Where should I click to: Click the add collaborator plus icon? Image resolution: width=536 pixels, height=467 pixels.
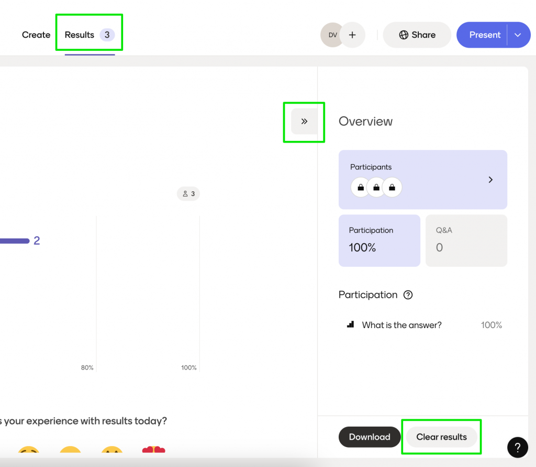click(x=352, y=35)
